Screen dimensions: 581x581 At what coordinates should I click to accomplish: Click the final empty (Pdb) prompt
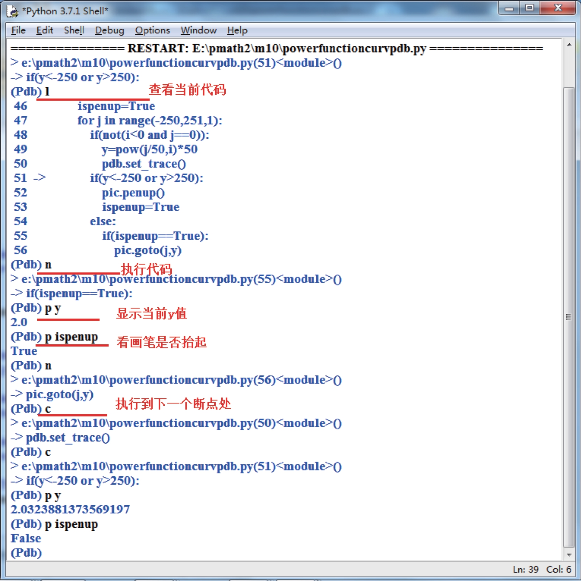[26, 553]
